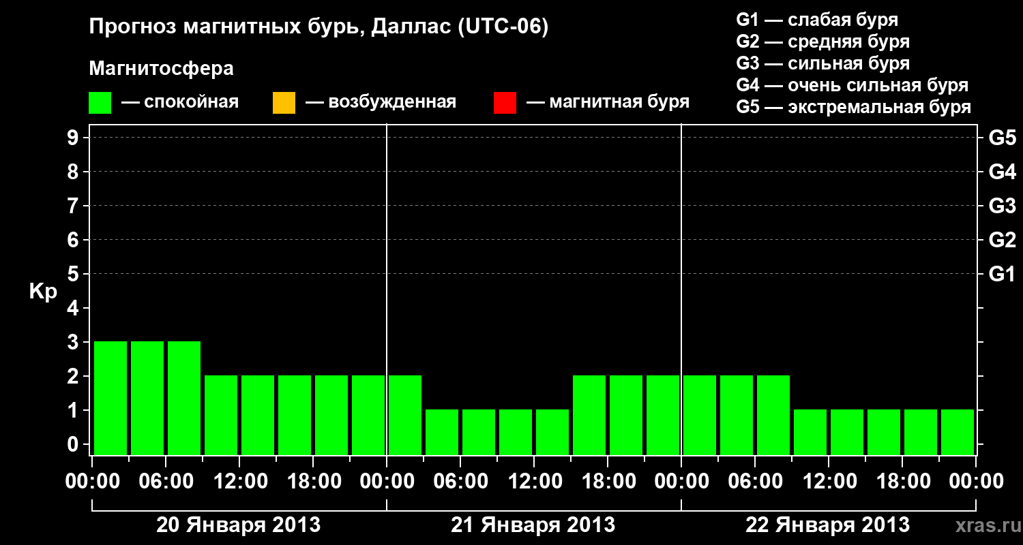The width and height of the screenshot is (1023, 545).
Task: Click the green calm magnetosphere legend swatch
Action: [100, 103]
